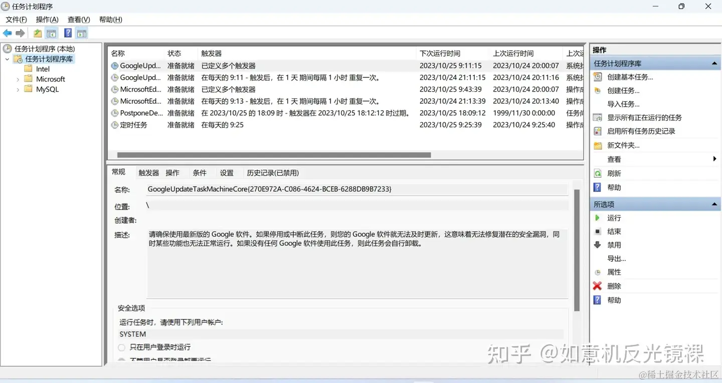
Task: Click the green 运行 play icon
Action: [x=597, y=218]
